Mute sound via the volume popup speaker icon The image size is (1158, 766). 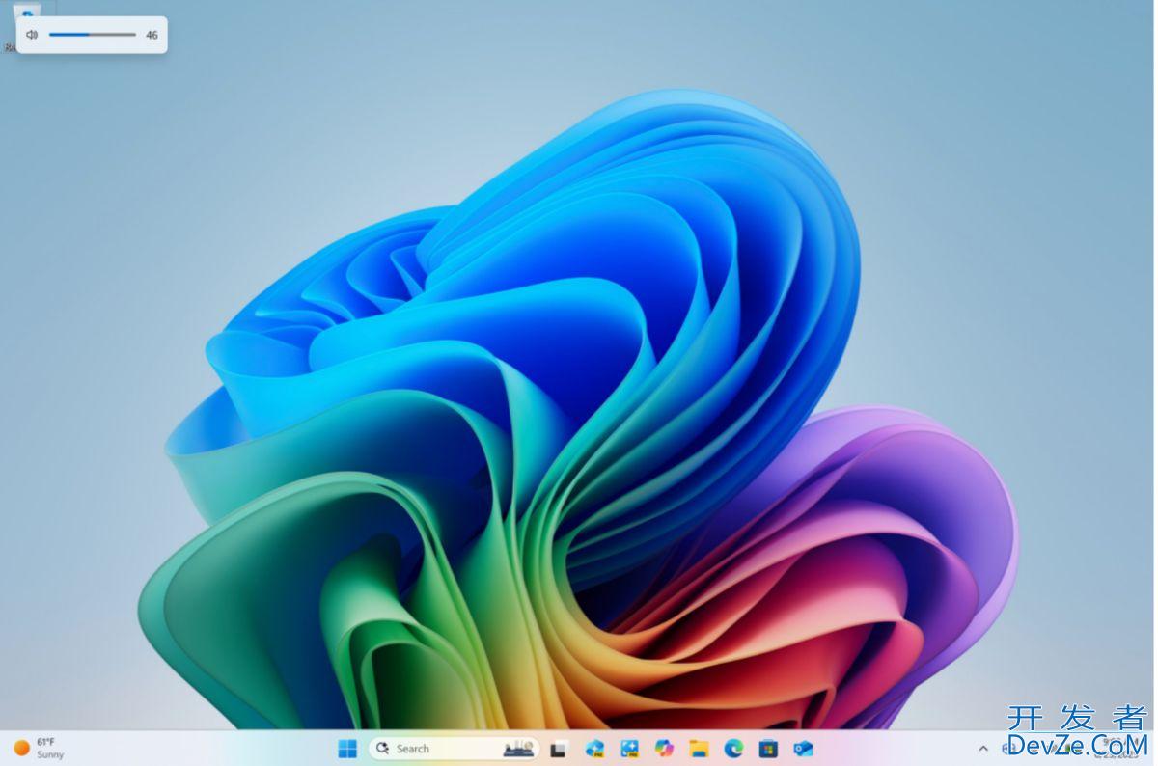pyautogui.click(x=32, y=35)
